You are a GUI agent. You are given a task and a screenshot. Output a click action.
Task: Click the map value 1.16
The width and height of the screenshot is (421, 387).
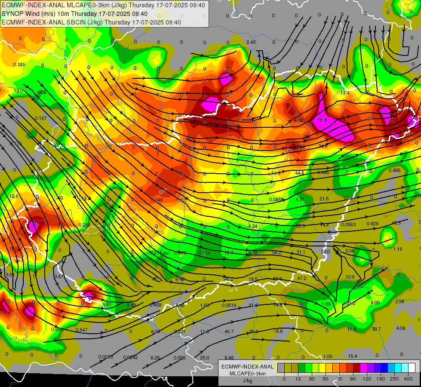[x=398, y=249]
